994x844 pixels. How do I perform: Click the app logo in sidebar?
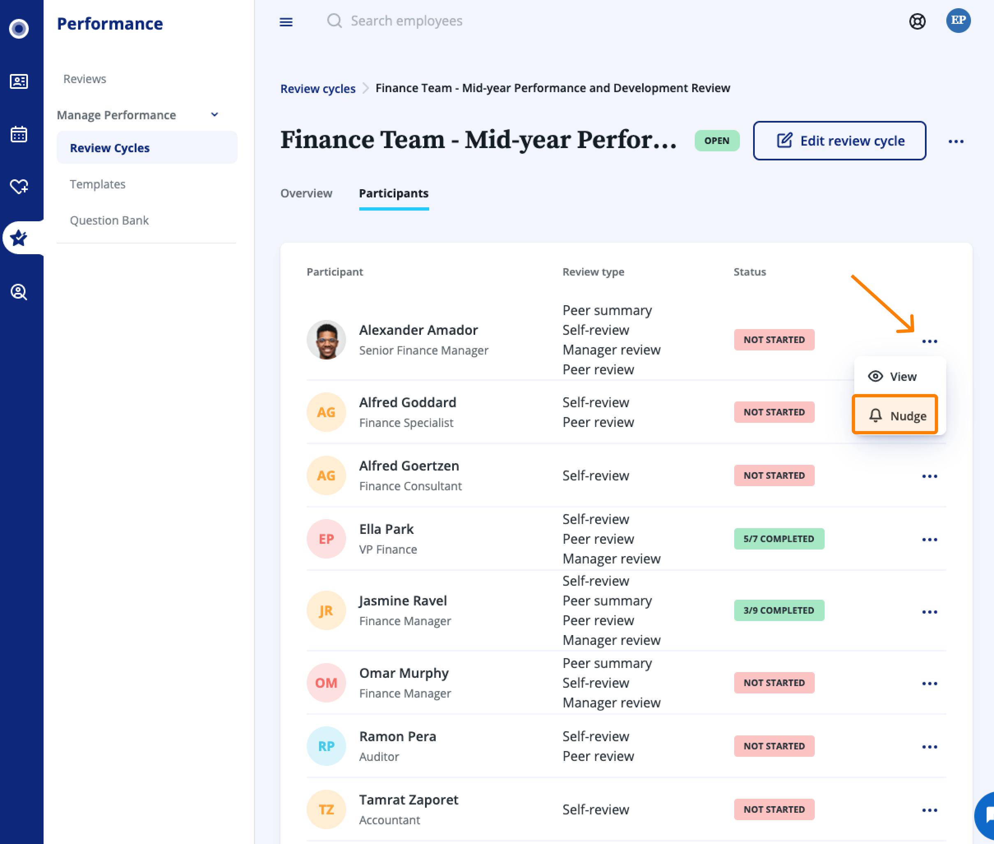[x=19, y=29]
